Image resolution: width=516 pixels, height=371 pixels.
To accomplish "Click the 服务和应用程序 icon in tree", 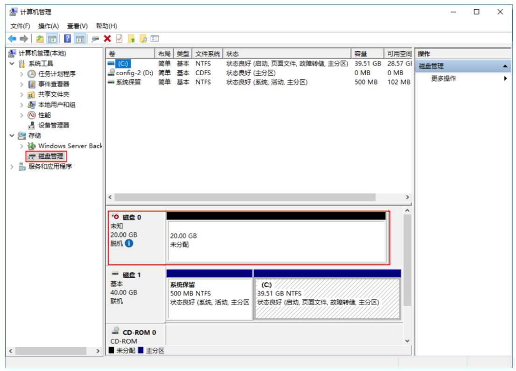I will point(22,167).
